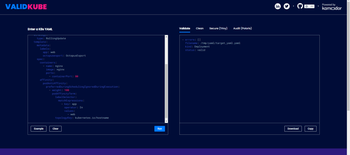The width and height of the screenshot is (350, 155).
Task: Click the 'labelSelector:' line
Action: coord(66,97)
